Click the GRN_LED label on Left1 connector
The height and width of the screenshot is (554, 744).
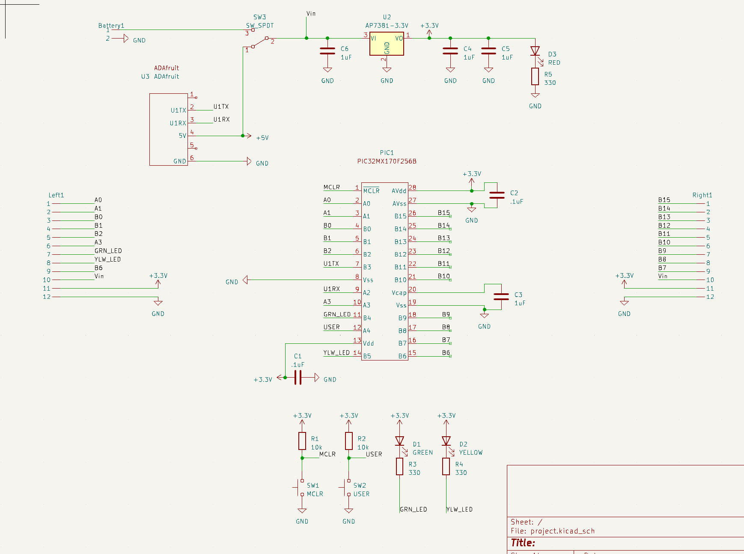pos(108,251)
